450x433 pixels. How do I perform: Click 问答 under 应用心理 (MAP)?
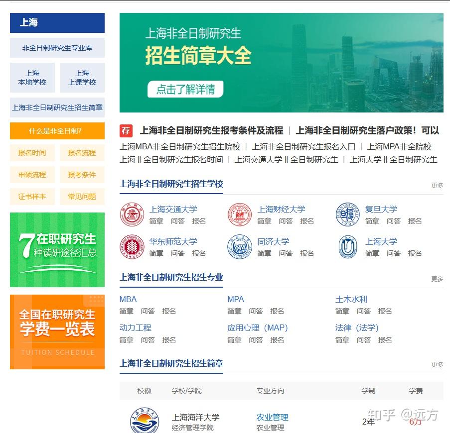tap(256, 340)
